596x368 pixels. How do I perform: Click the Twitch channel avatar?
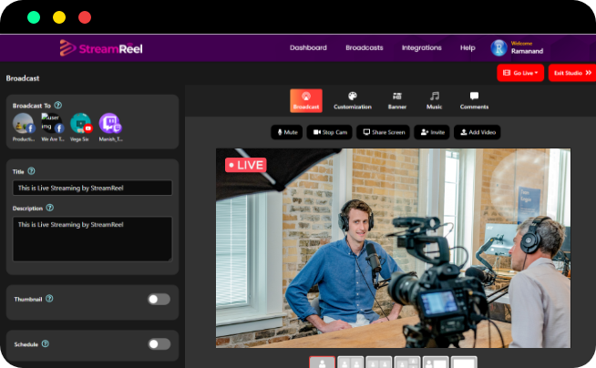point(109,124)
